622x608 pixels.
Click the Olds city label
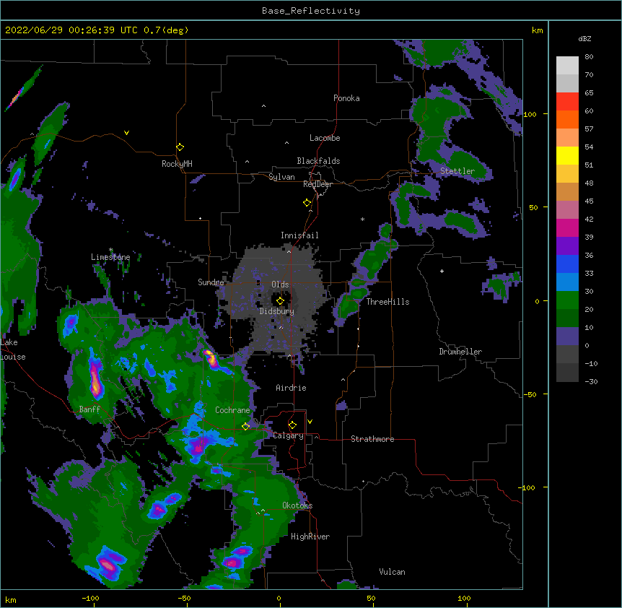click(x=280, y=285)
